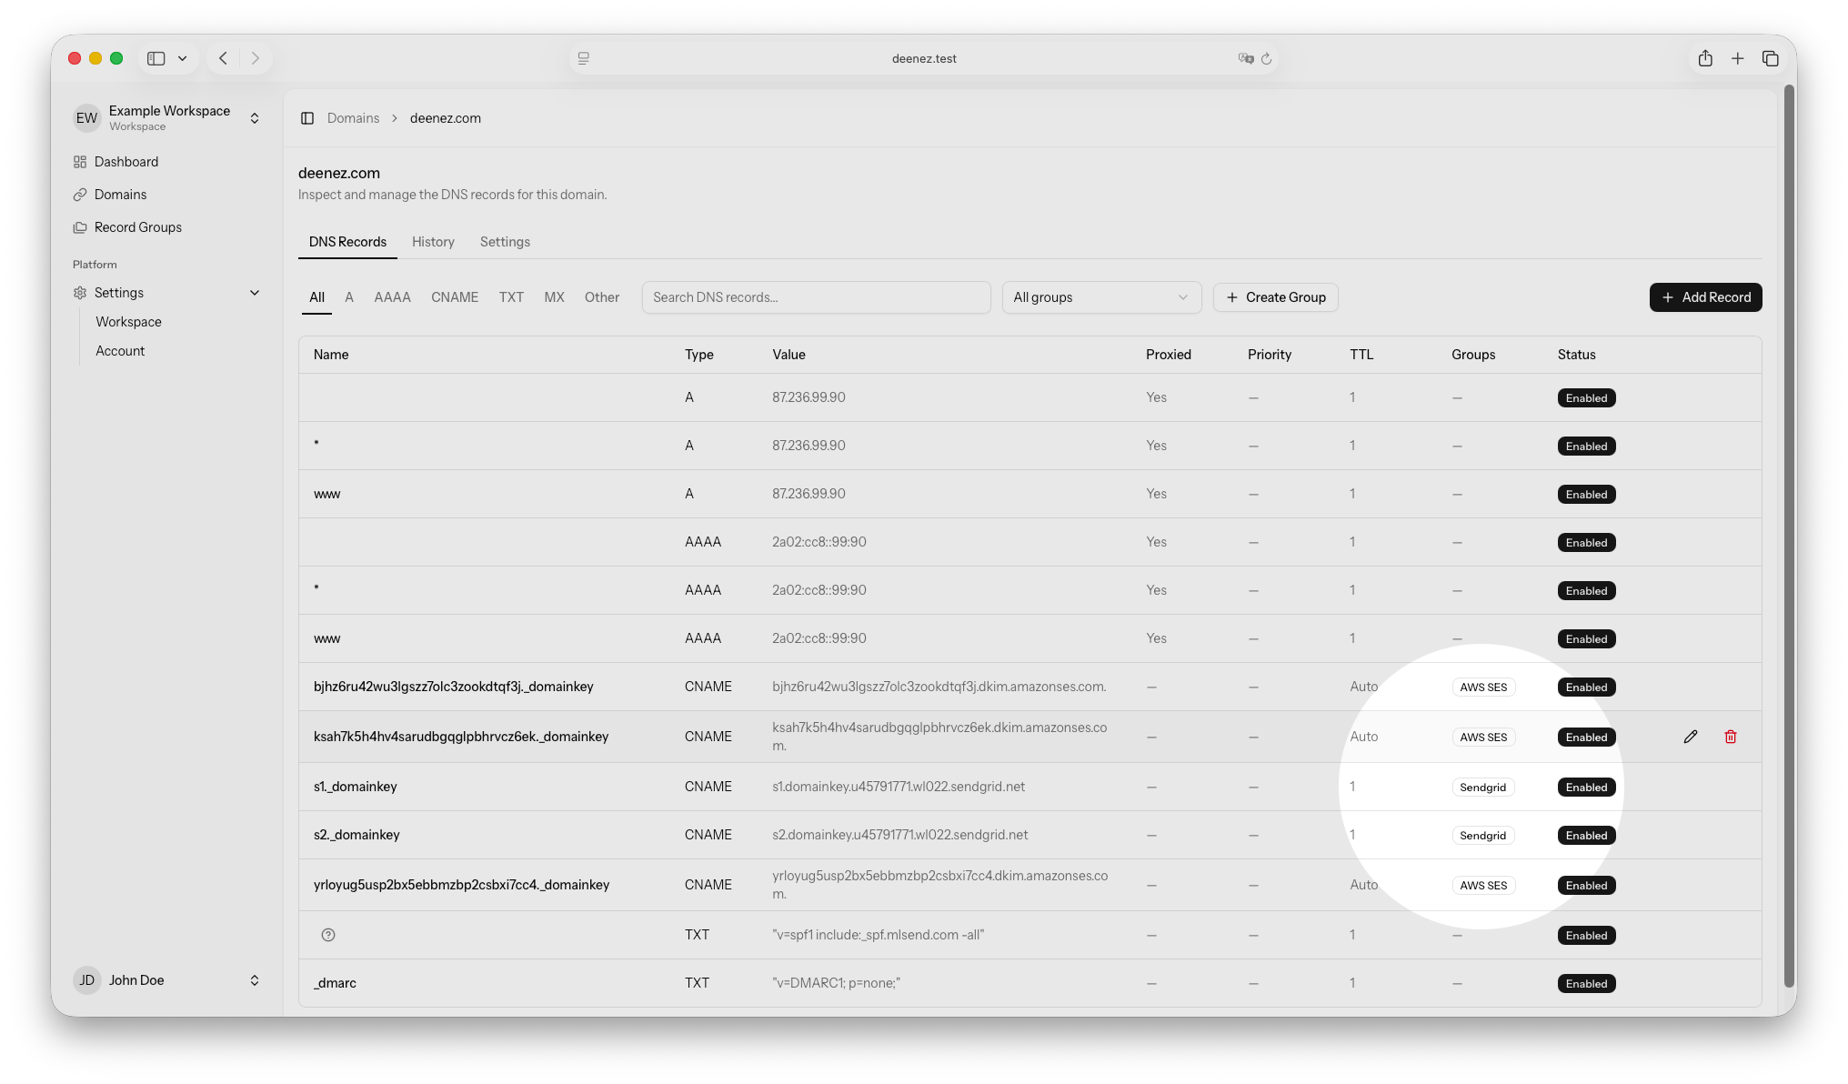Filter records by CNAME type

pyautogui.click(x=455, y=297)
